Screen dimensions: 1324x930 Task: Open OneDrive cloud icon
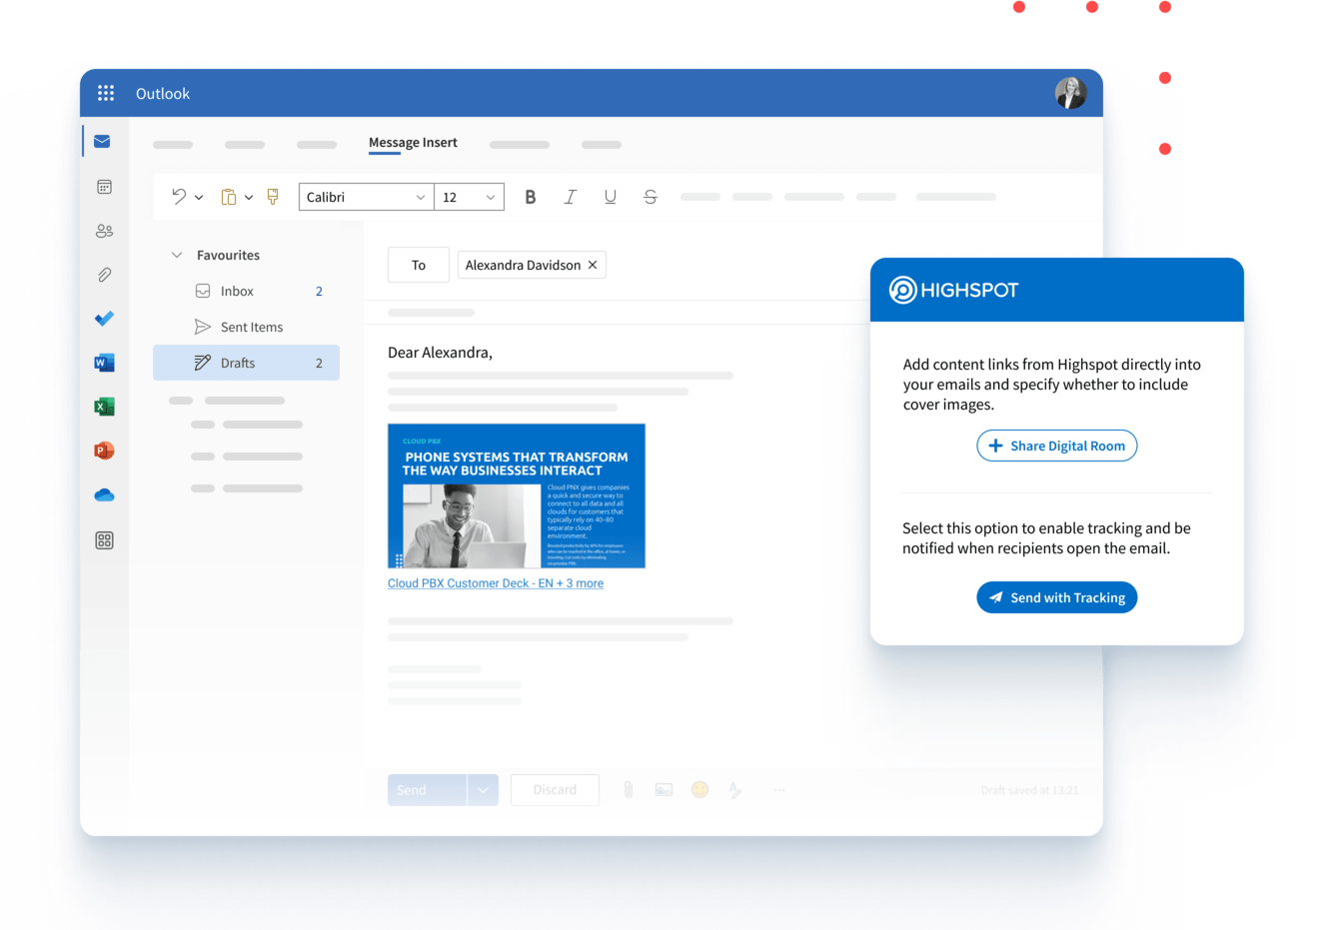[x=104, y=495]
